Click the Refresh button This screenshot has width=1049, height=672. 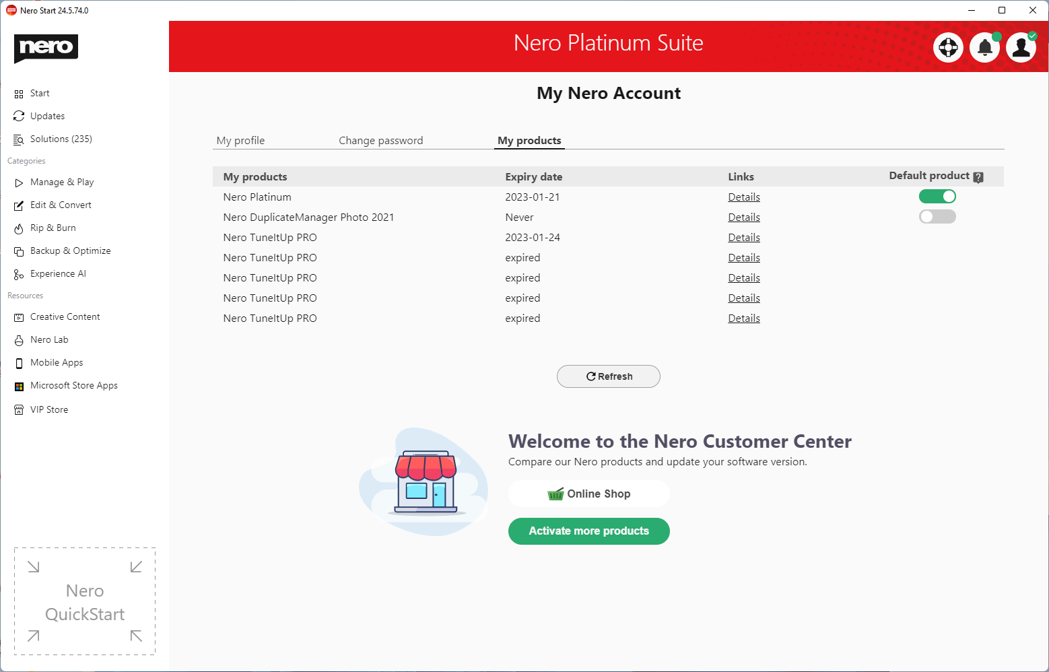tap(609, 376)
